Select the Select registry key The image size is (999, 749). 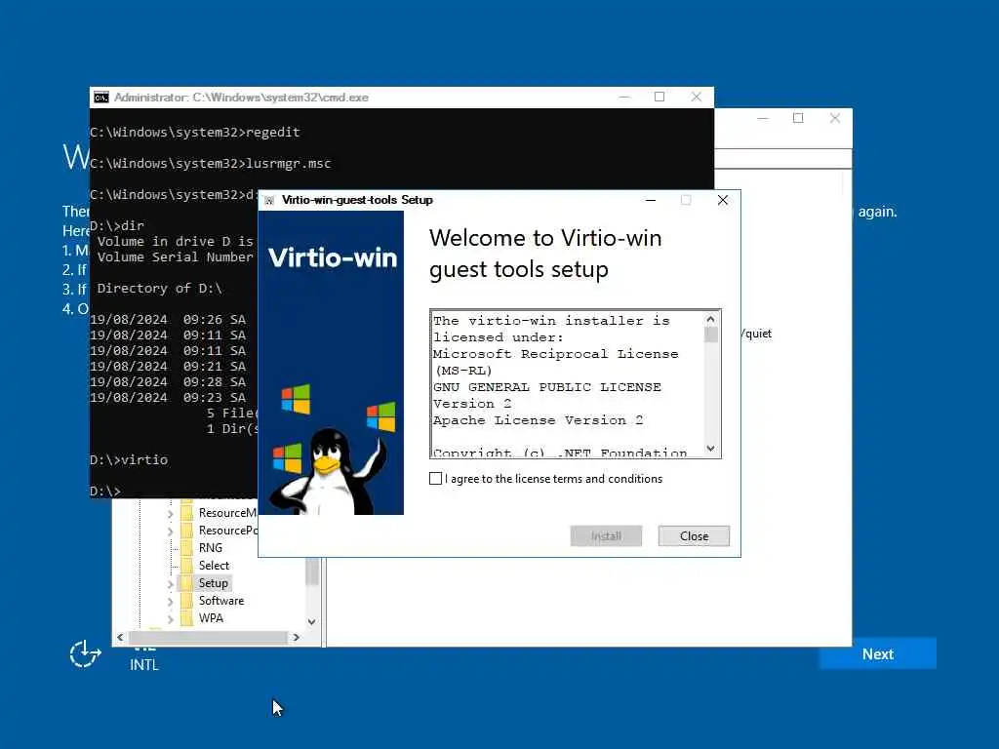tap(214, 566)
